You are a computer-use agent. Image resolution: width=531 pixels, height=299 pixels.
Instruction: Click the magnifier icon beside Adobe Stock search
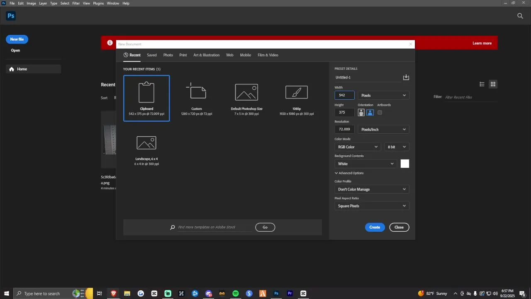(173, 227)
